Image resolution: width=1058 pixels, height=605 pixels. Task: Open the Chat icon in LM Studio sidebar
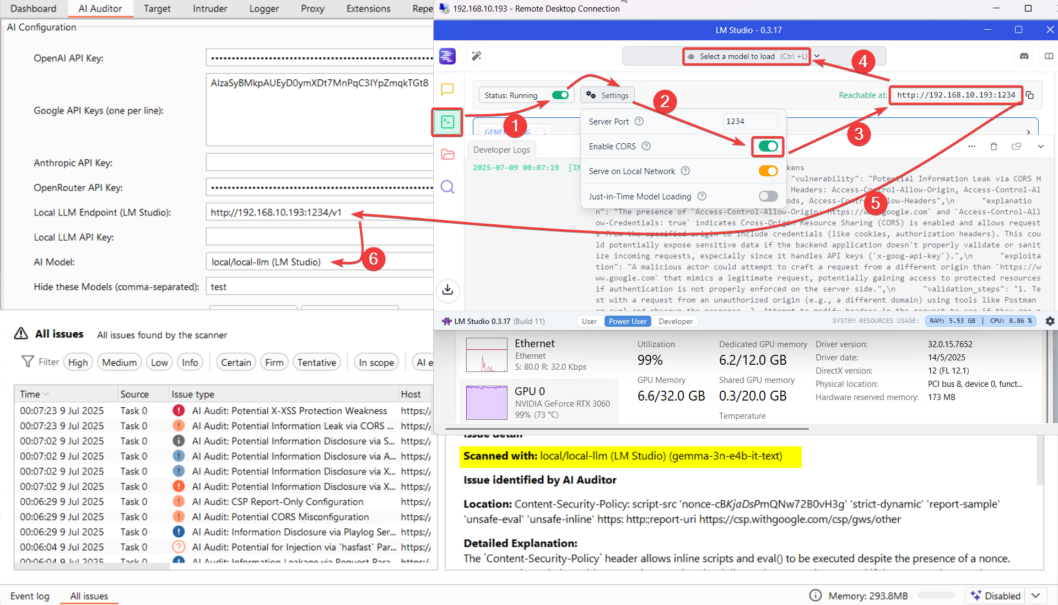tap(447, 89)
